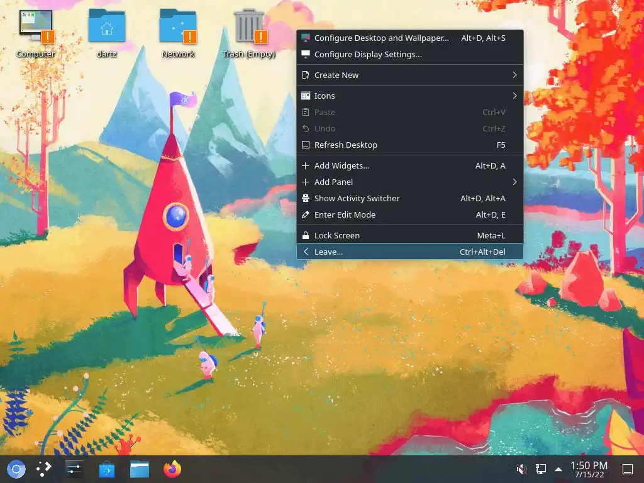Click the plus icon beside Add Panel

click(306, 182)
